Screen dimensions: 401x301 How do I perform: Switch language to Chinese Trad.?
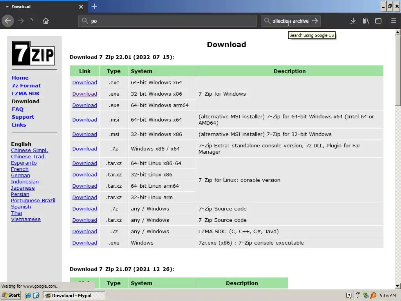click(28, 156)
